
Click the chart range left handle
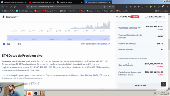(7, 38)
